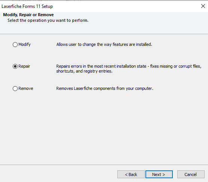Screen dimensions: 208x182
Task: Cancel the Laserfiche Forms setup
Action: coord(191,174)
